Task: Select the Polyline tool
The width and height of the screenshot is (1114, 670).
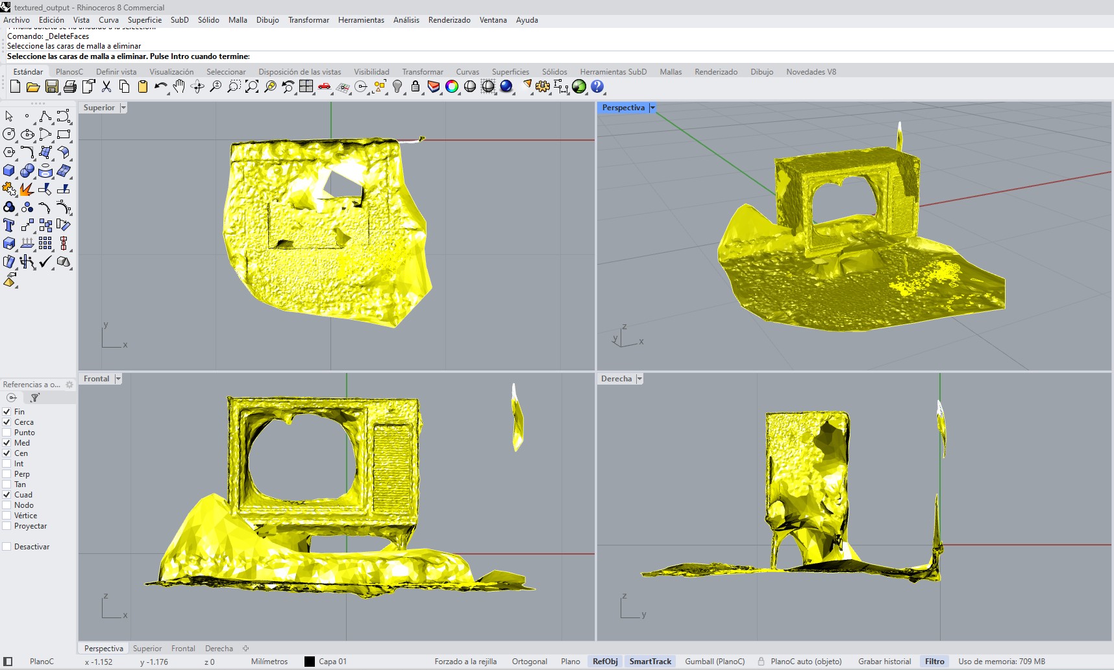Action: [x=45, y=116]
